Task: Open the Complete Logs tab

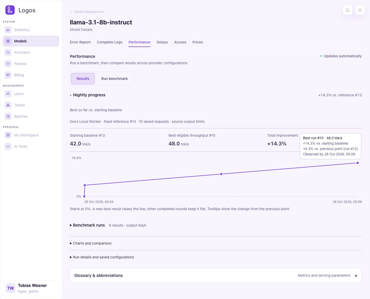Action: point(109,42)
